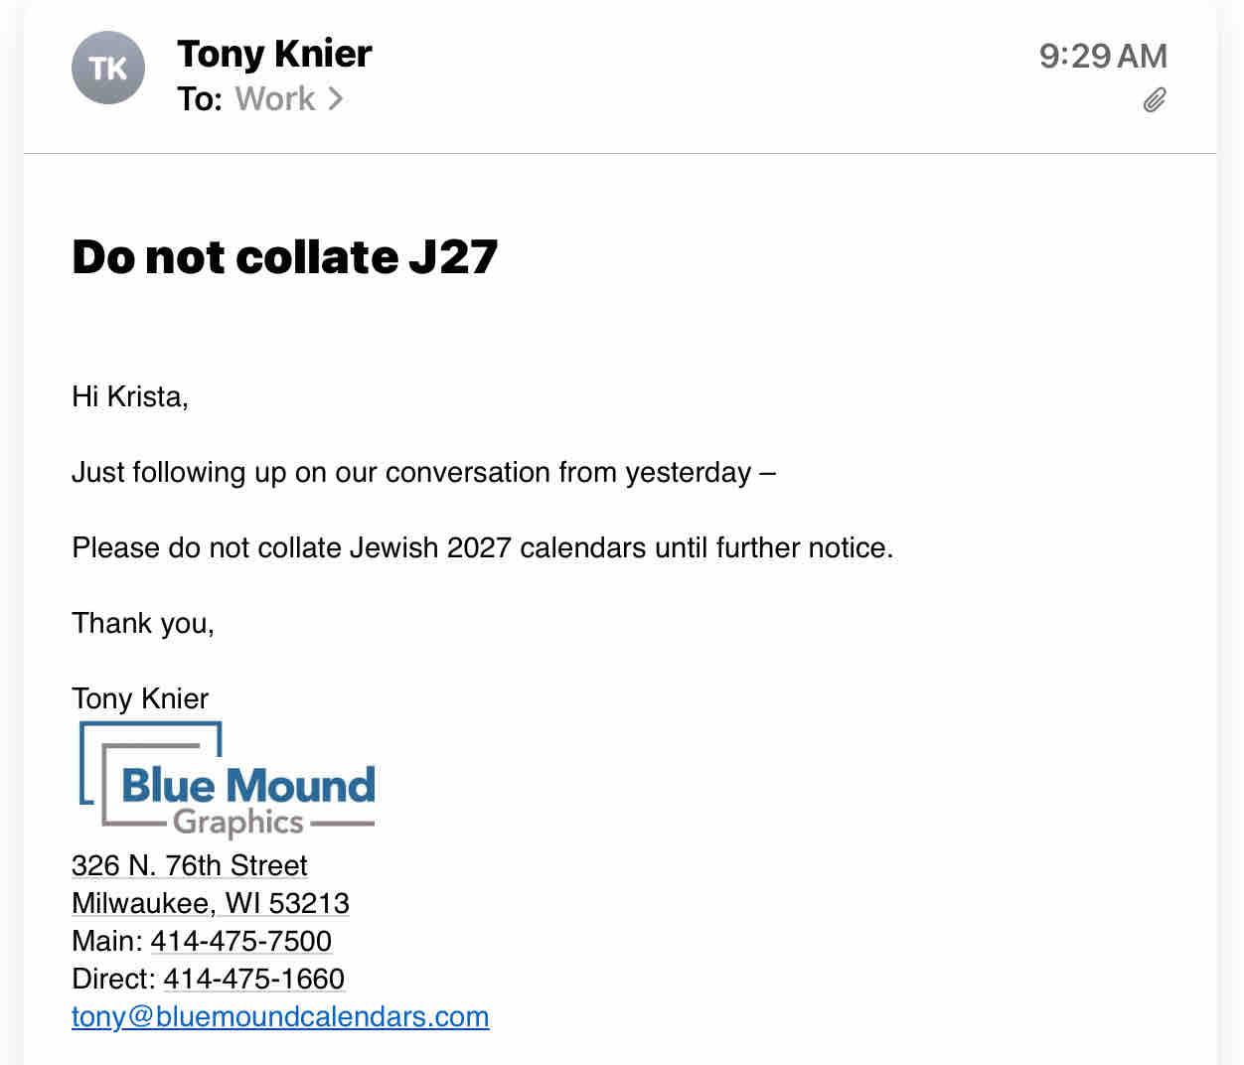Click the To: field label

pos(200,98)
